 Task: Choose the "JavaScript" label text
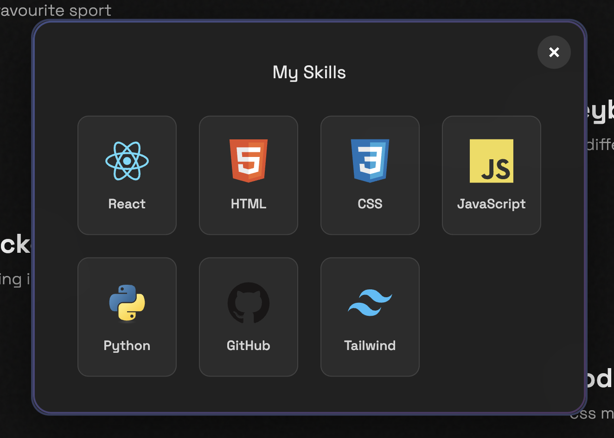492,204
